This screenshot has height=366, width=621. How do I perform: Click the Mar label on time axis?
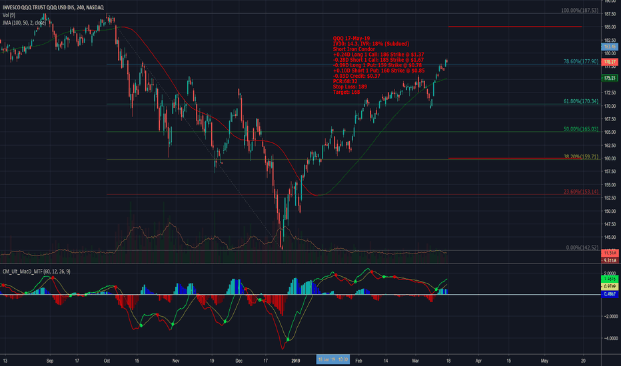(x=416, y=361)
